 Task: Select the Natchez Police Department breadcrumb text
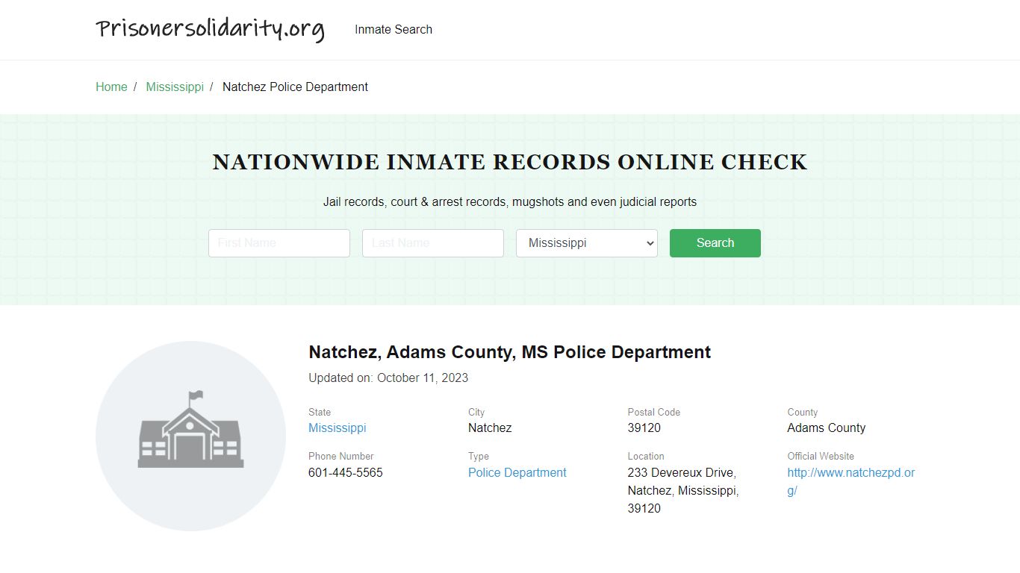click(x=295, y=87)
